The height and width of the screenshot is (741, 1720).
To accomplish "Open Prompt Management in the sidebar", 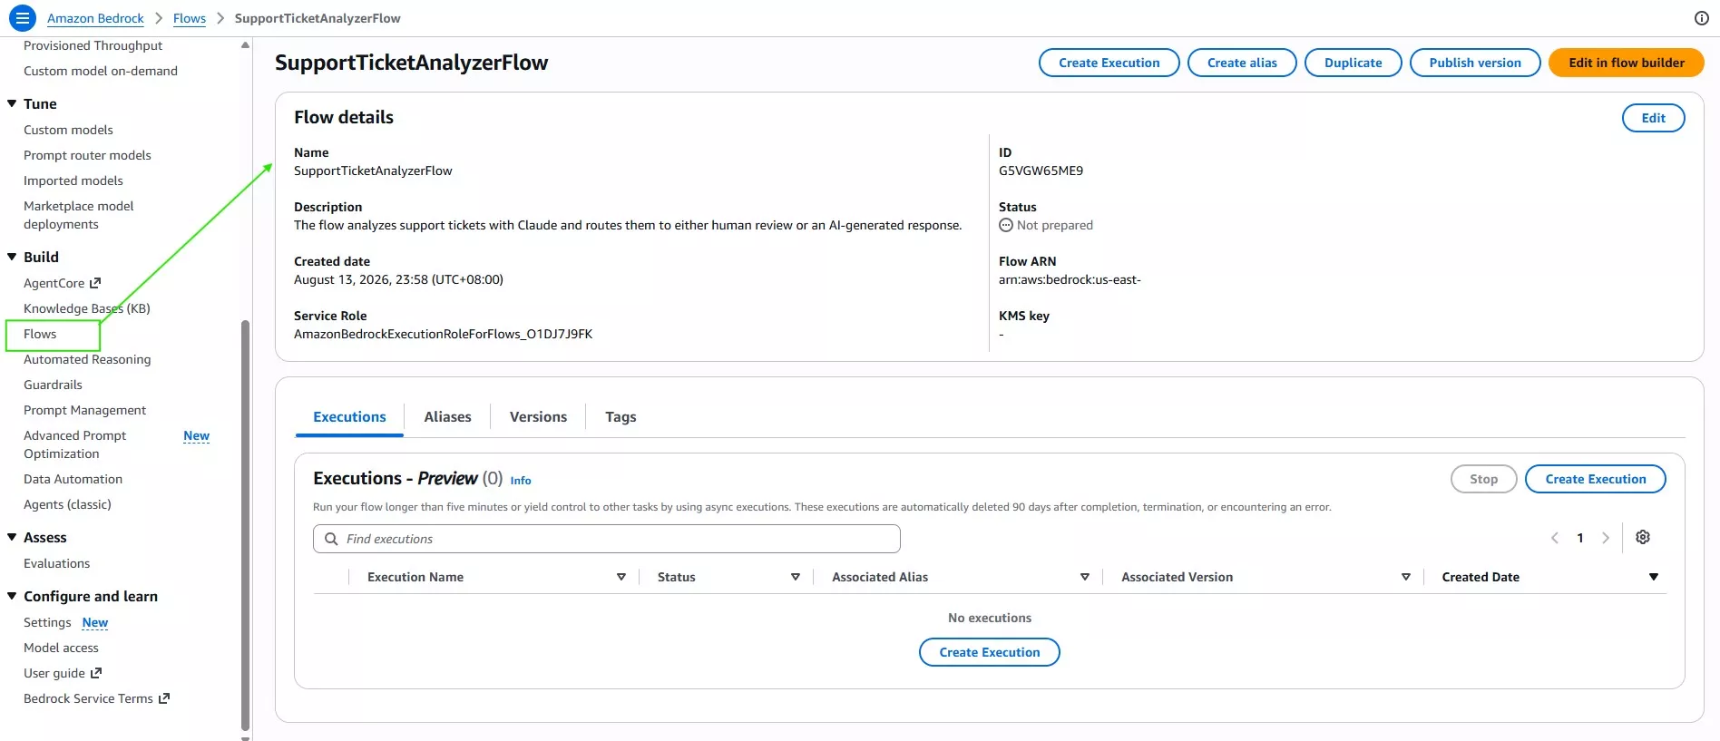I will tap(84, 410).
